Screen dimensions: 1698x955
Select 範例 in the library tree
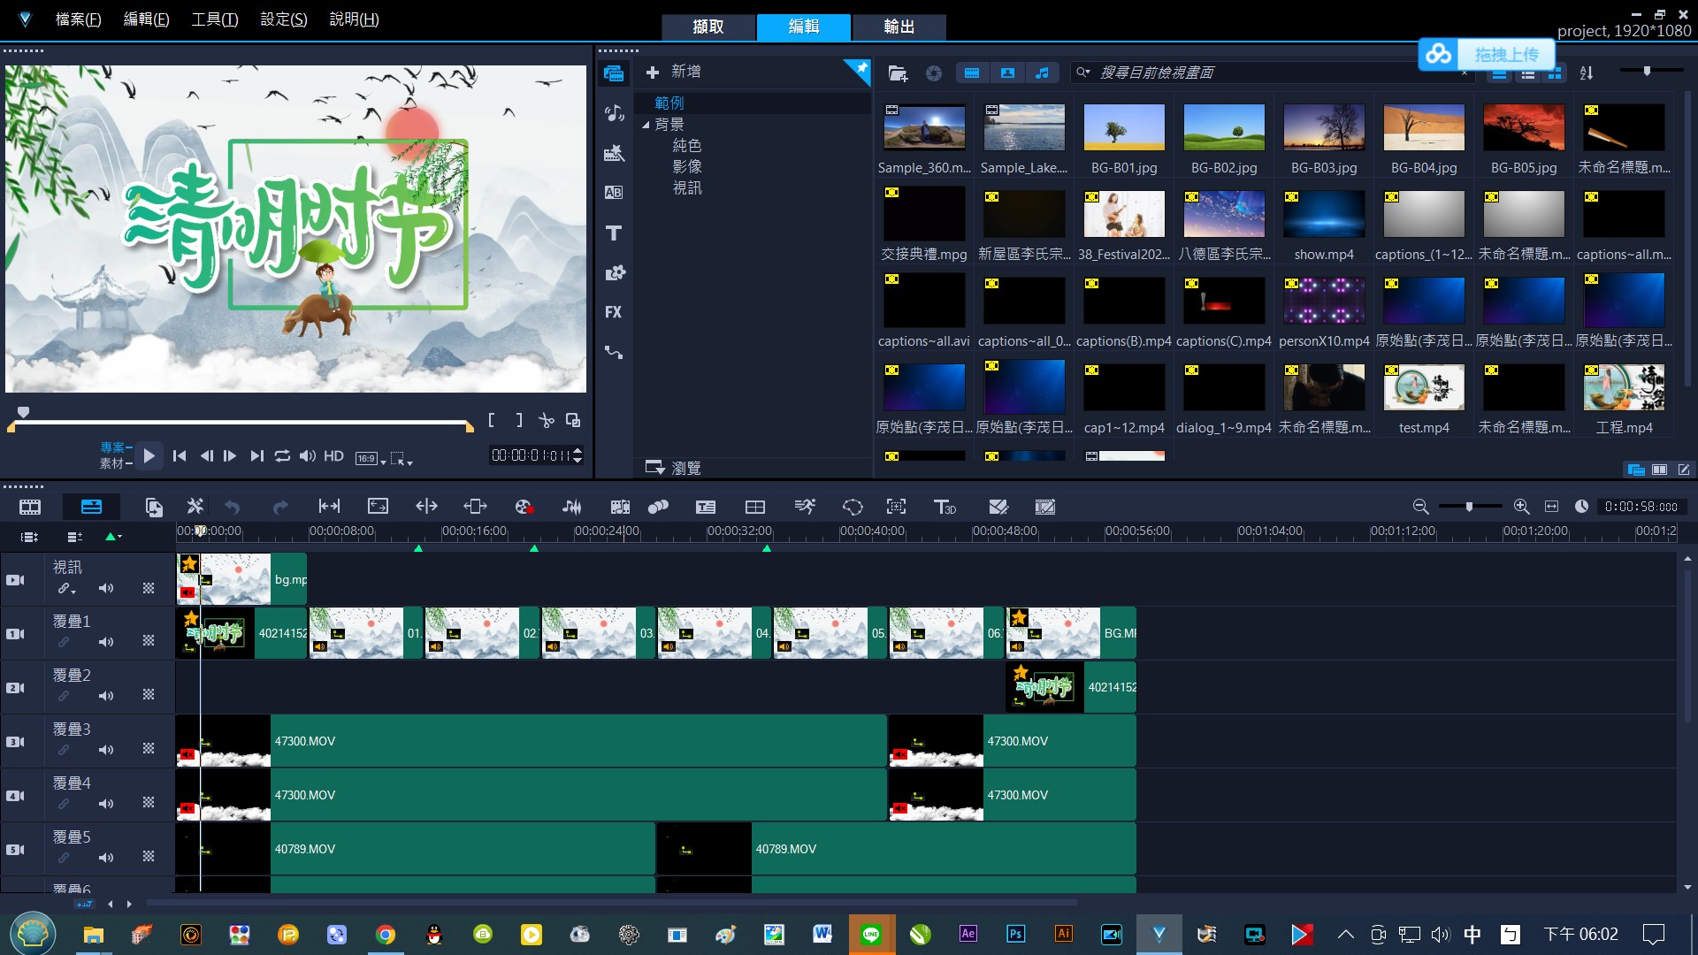669,103
